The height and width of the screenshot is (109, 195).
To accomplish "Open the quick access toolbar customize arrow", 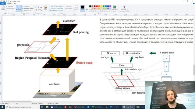I will [11, 1].
